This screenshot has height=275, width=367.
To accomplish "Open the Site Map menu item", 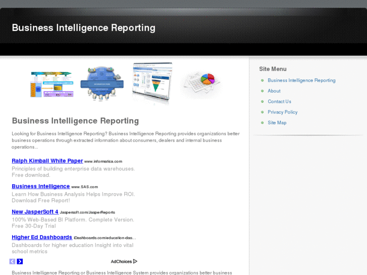I will coord(277,123).
